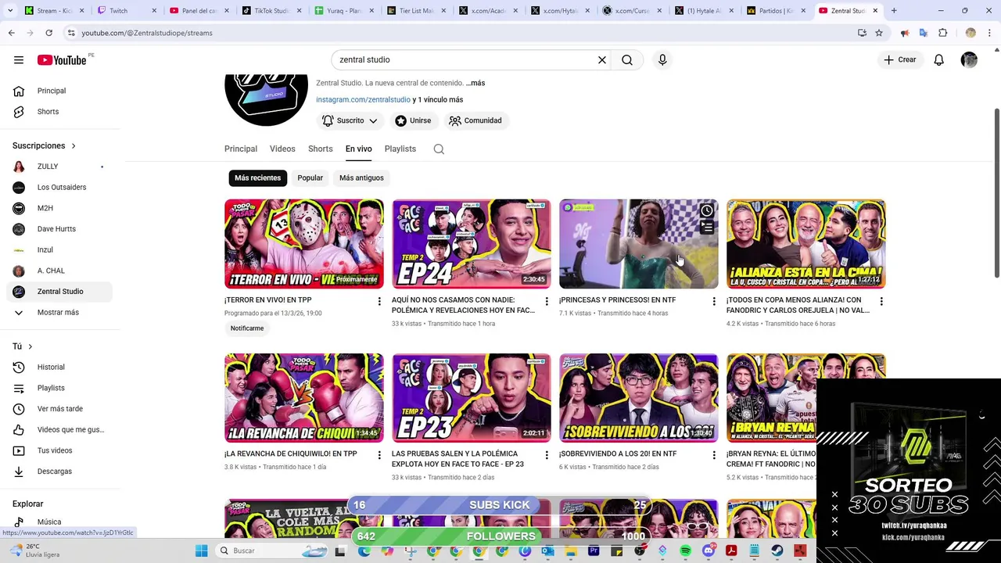The height and width of the screenshot is (563, 1001).
Task: Click the magnifier search button
Action: pyautogui.click(x=627, y=60)
